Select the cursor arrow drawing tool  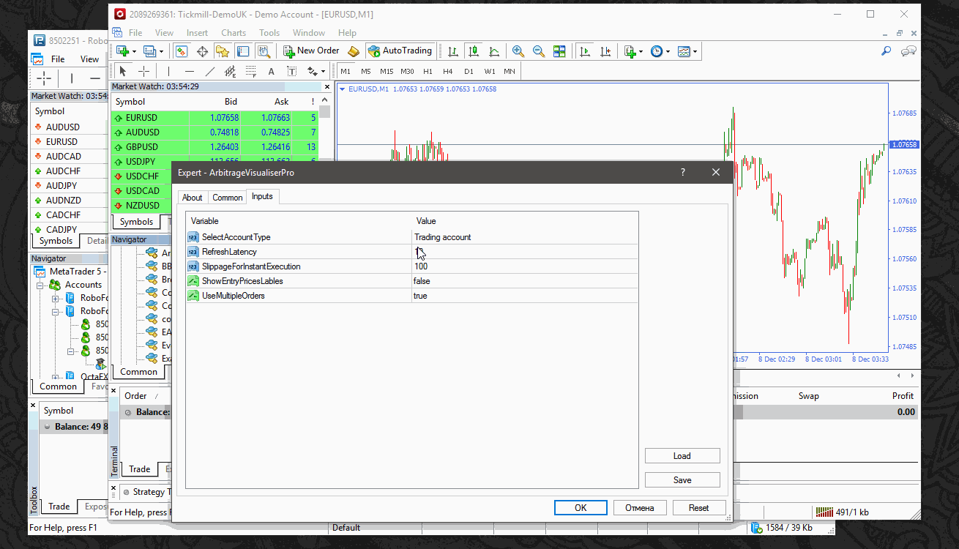pos(123,71)
